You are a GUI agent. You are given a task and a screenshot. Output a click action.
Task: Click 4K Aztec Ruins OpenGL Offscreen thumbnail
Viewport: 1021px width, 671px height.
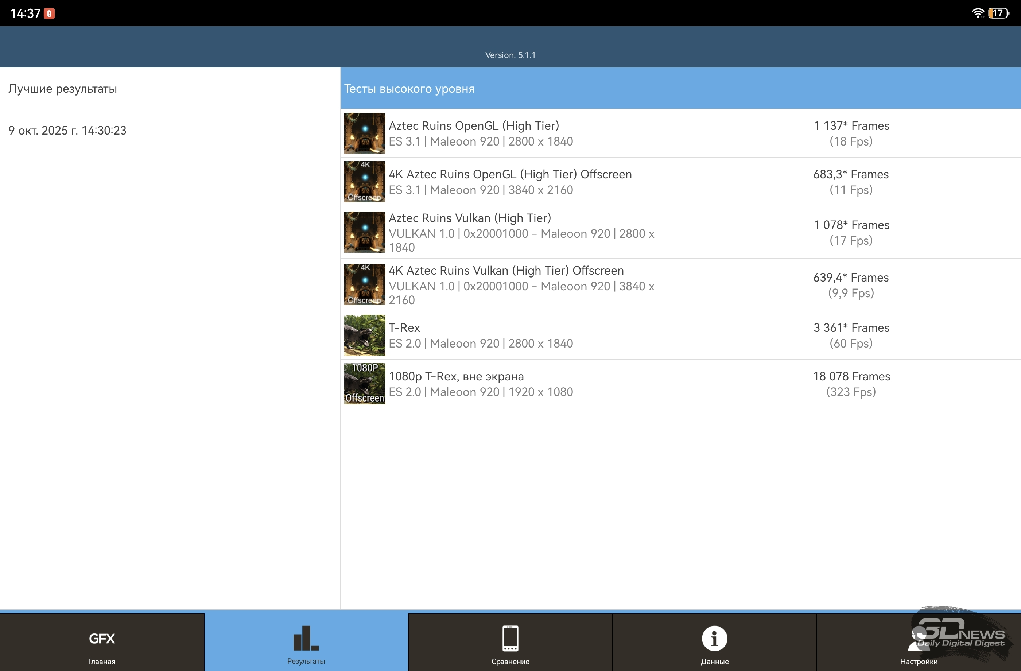tap(365, 182)
